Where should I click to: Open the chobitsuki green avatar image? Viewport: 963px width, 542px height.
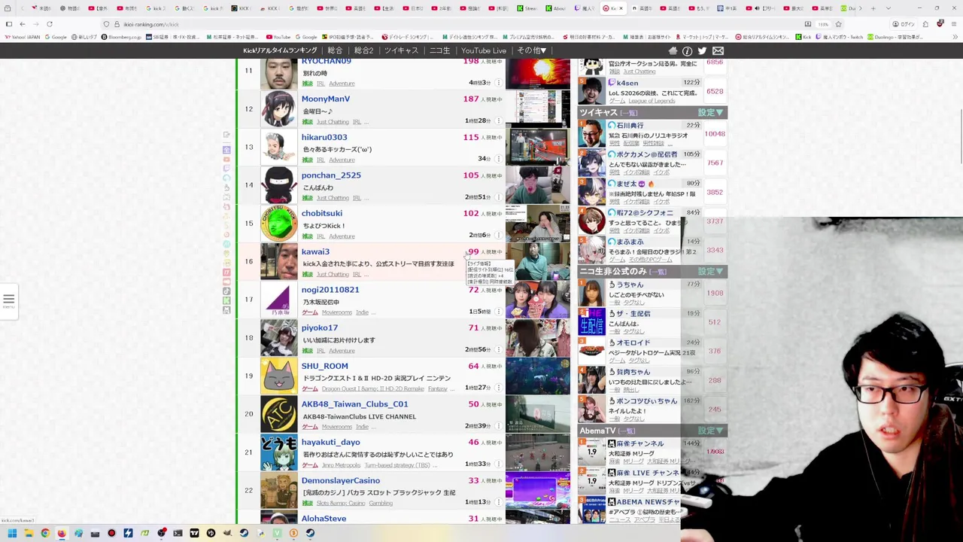coord(279,223)
